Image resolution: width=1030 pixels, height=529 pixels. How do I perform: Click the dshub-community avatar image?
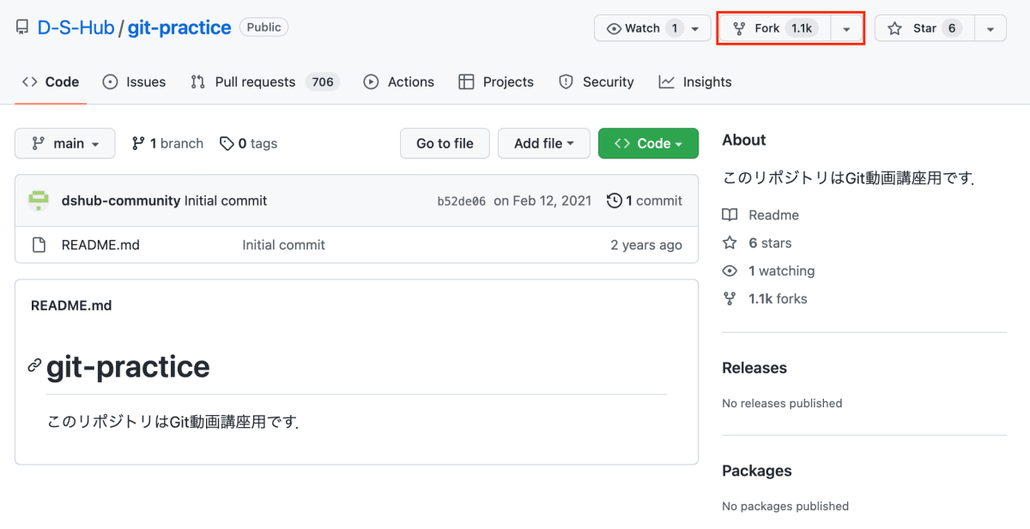(39, 201)
